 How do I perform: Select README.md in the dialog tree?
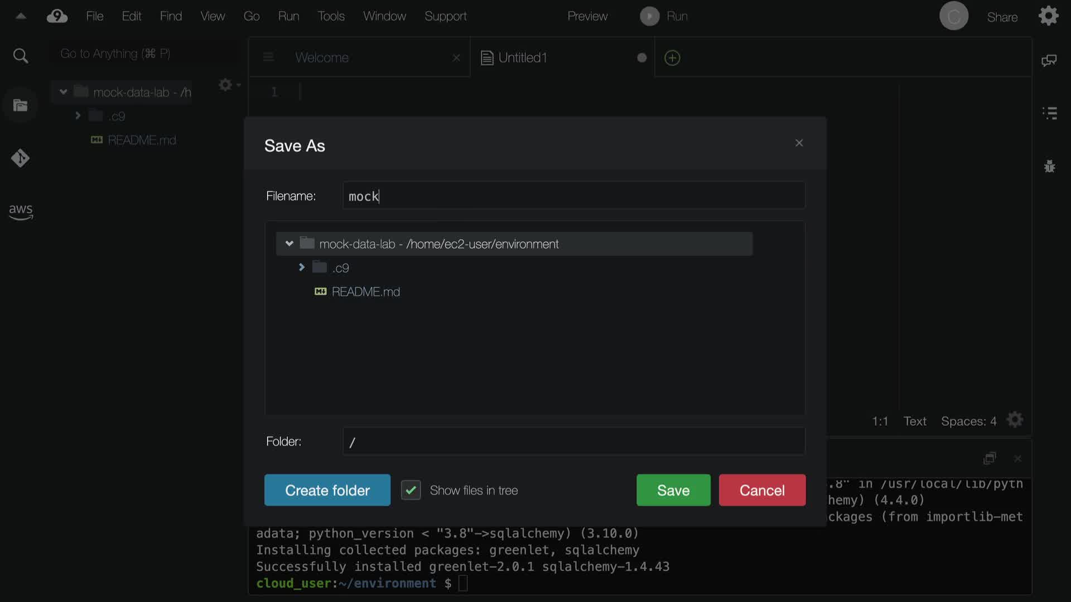tap(365, 292)
